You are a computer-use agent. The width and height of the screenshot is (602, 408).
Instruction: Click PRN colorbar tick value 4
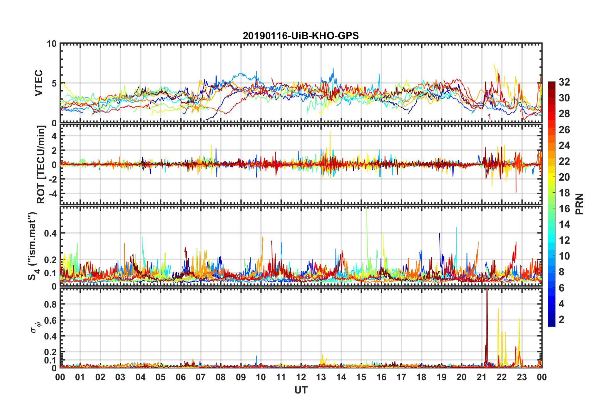[561, 304]
